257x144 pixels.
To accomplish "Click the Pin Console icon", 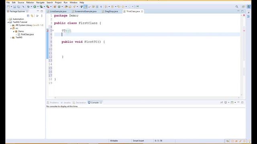I will [222, 102].
